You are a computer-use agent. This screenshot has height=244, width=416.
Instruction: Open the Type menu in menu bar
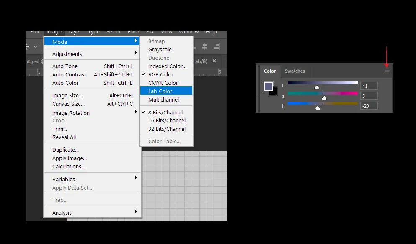[x=94, y=32]
